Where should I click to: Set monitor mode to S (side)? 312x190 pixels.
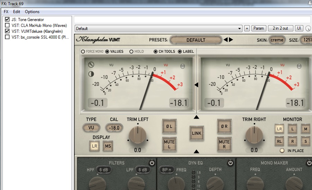click(x=306, y=141)
